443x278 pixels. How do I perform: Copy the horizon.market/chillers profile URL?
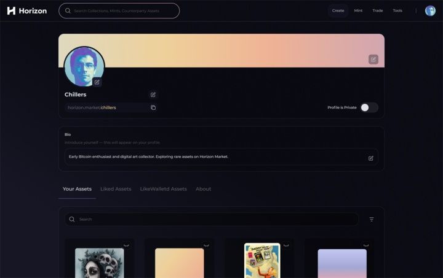153,107
